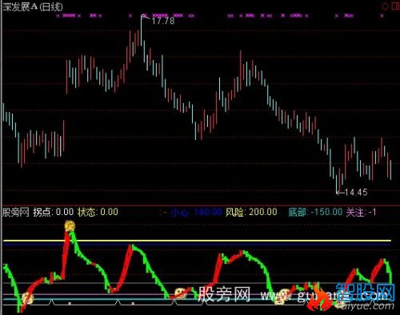Click the 14.45 low price label
The width and height of the screenshot is (400, 315).
tap(356, 192)
